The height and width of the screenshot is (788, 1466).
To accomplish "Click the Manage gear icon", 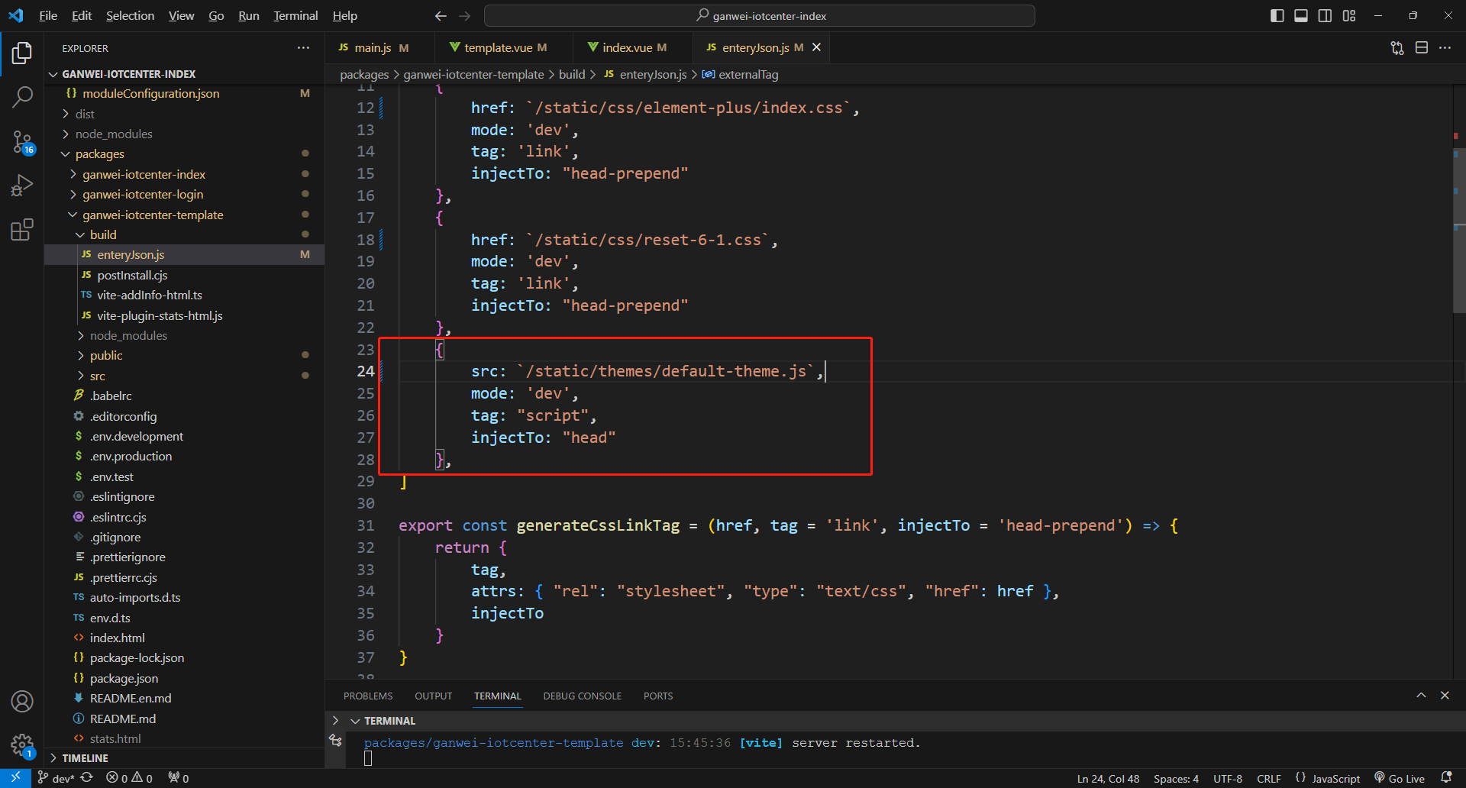I will 22,744.
